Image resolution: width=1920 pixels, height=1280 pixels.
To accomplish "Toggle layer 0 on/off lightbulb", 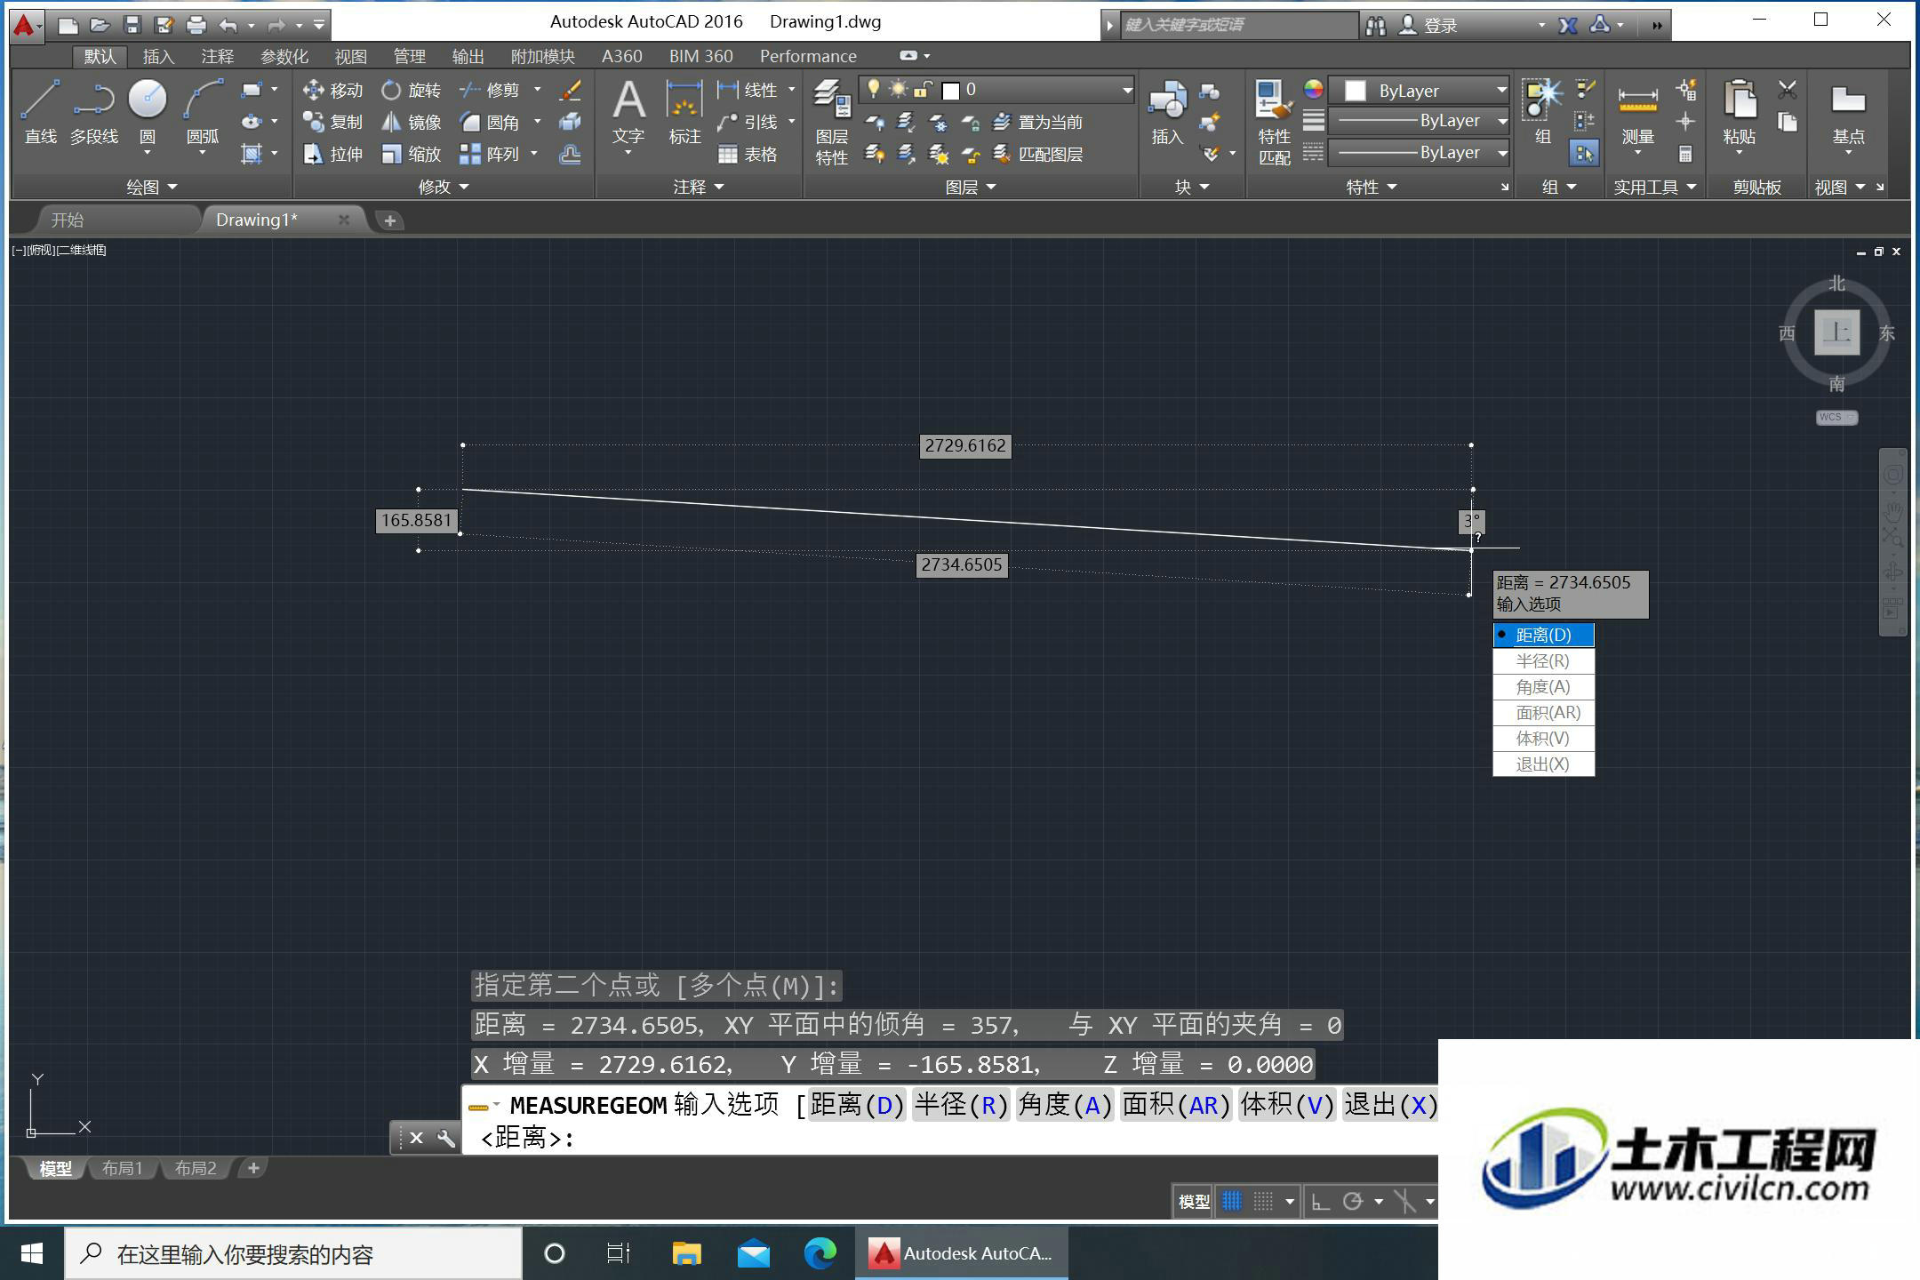I will [x=873, y=89].
